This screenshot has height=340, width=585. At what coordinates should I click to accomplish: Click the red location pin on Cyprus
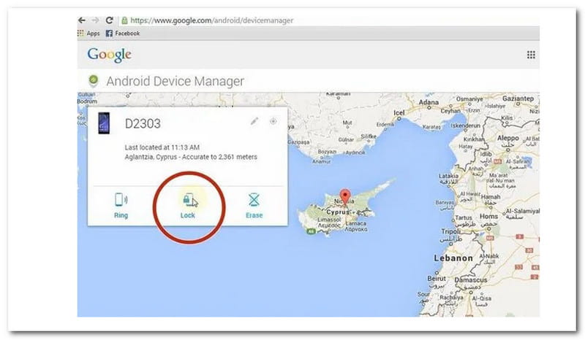click(x=347, y=196)
